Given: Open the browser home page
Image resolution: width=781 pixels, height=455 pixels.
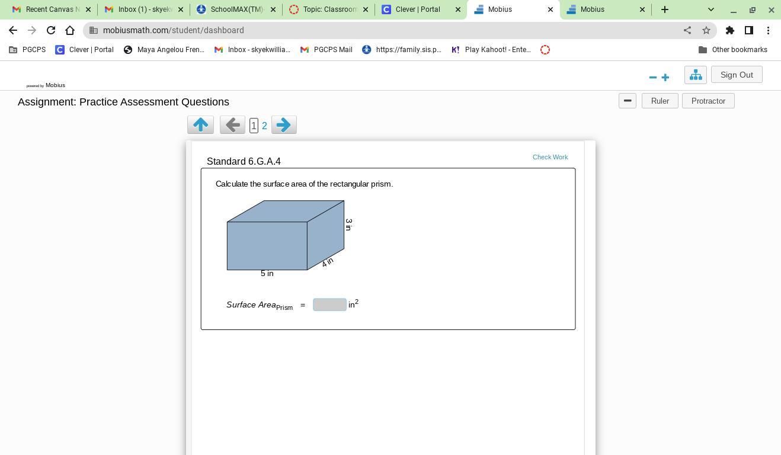Looking at the screenshot, I should pyautogui.click(x=70, y=30).
